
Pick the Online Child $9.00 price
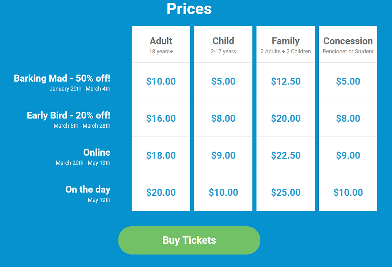pyautogui.click(x=223, y=156)
